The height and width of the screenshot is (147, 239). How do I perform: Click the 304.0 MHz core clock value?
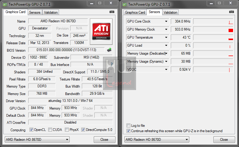point(181,21)
